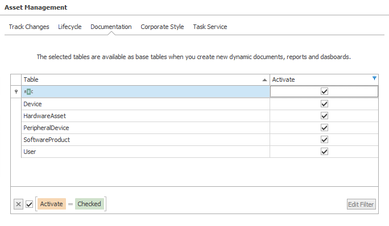The width and height of the screenshot is (389, 226).
Task: Select the Corporate Style tab
Action: tap(162, 27)
